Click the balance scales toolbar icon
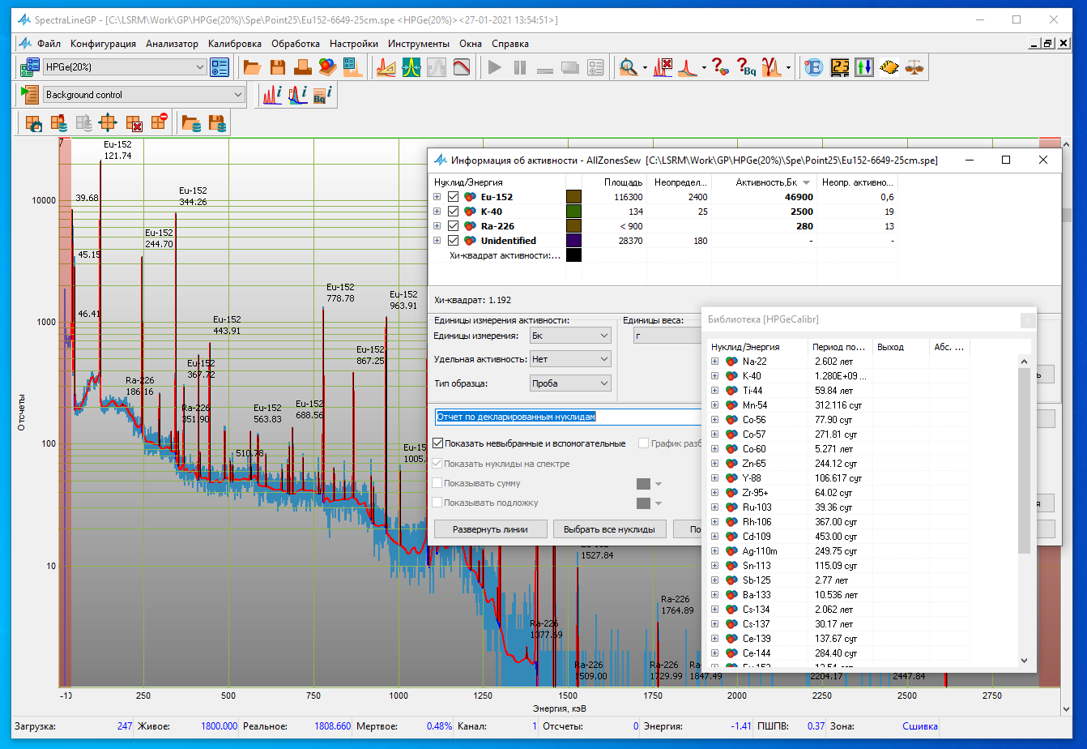 915,68
